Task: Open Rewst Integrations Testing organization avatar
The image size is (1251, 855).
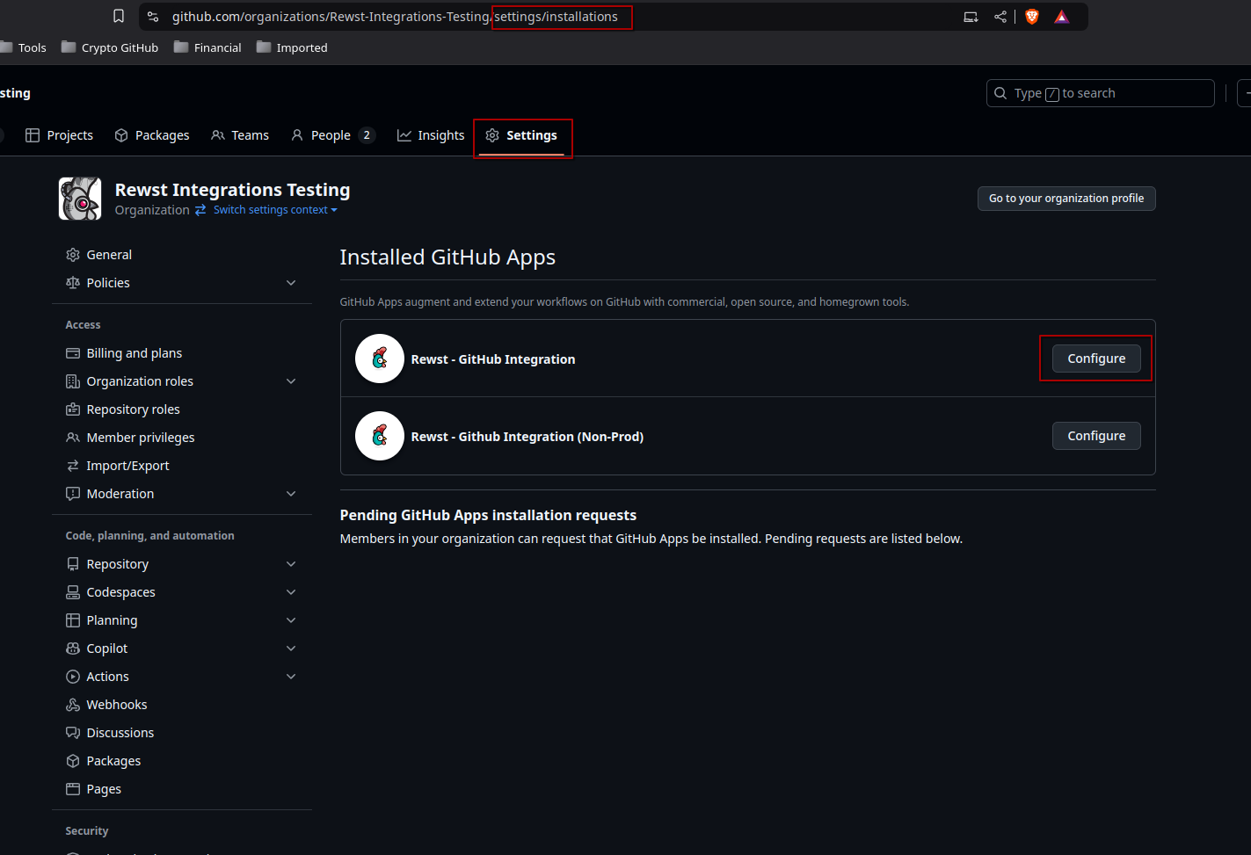Action: pos(80,199)
